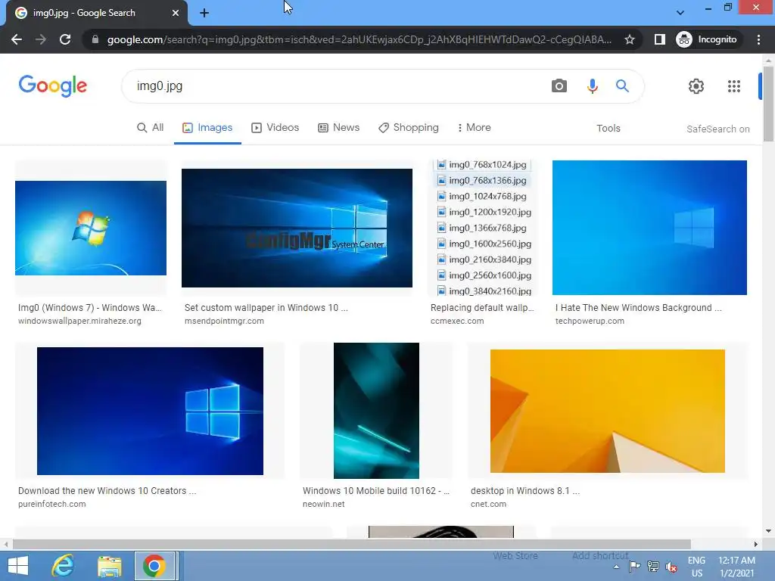Click the pureinfotech.com source text
The width and height of the screenshot is (775, 581).
52,504
